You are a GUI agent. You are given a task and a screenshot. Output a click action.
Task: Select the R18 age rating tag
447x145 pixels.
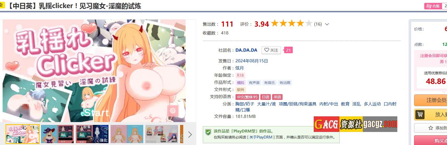click(x=240, y=75)
